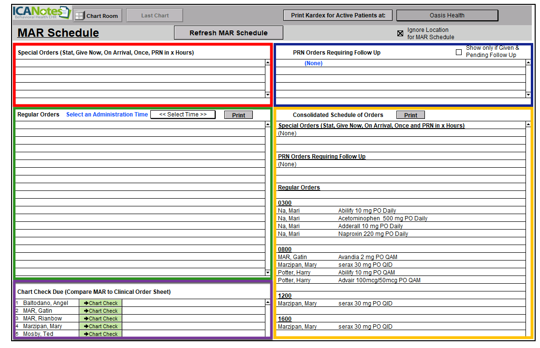Choose location via Oasis Health selector
This screenshot has width=540, height=348.
click(x=447, y=15)
